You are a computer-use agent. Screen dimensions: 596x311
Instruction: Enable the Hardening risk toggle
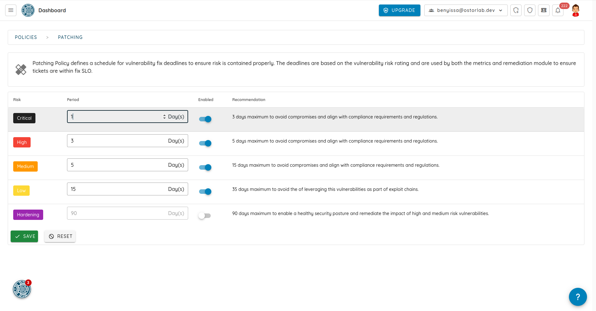205,216
